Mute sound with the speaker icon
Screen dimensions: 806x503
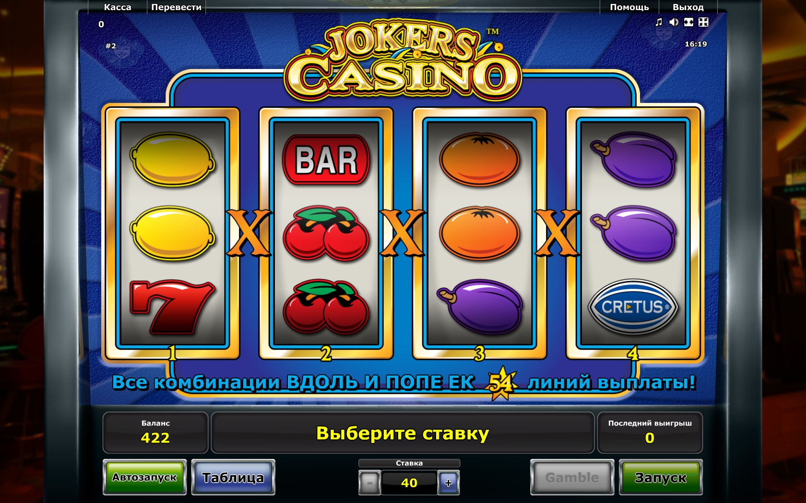pyautogui.click(x=674, y=22)
